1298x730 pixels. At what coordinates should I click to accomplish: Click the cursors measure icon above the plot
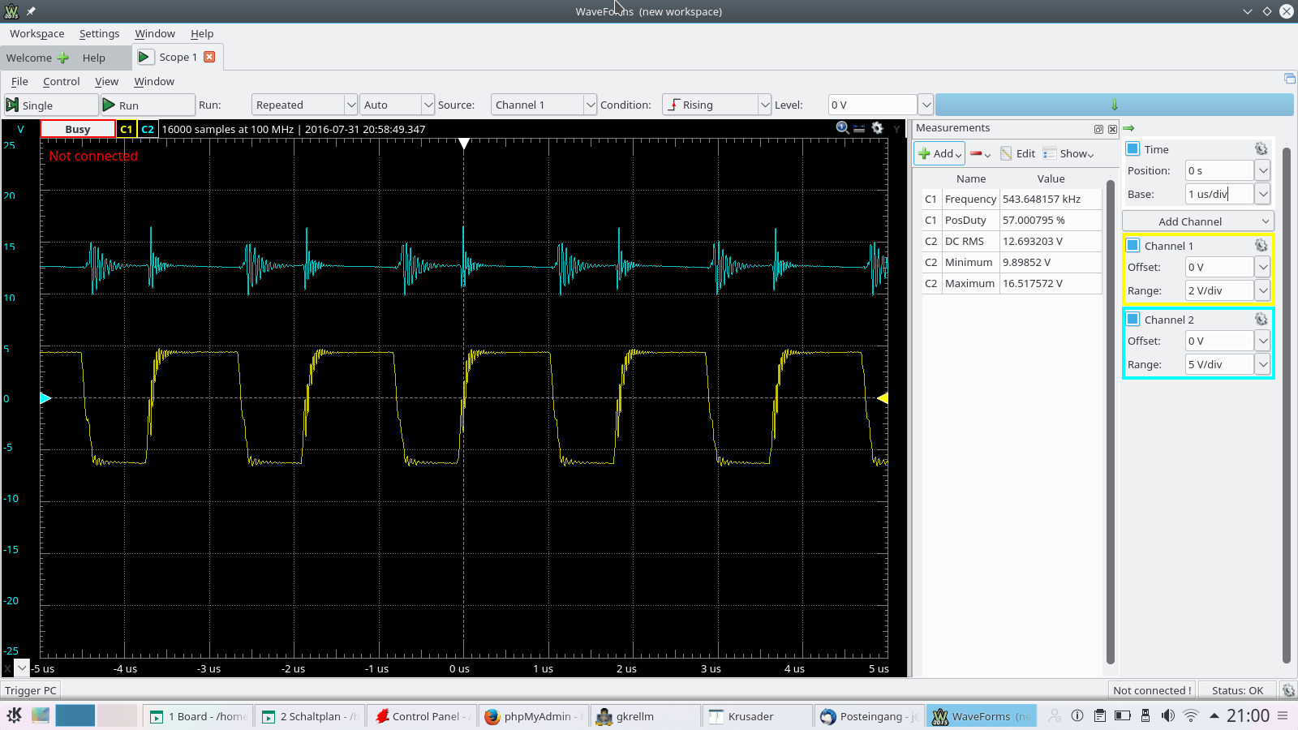(859, 128)
